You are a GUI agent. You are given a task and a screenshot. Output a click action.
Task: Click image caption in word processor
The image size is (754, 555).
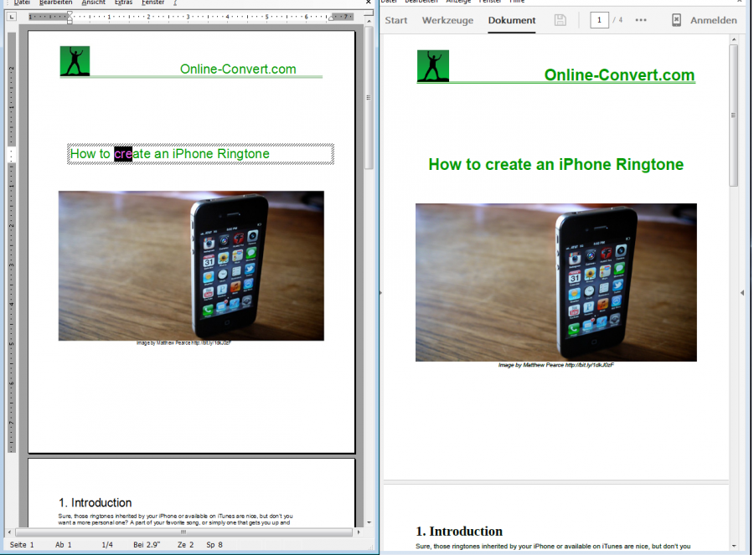coord(183,343)
